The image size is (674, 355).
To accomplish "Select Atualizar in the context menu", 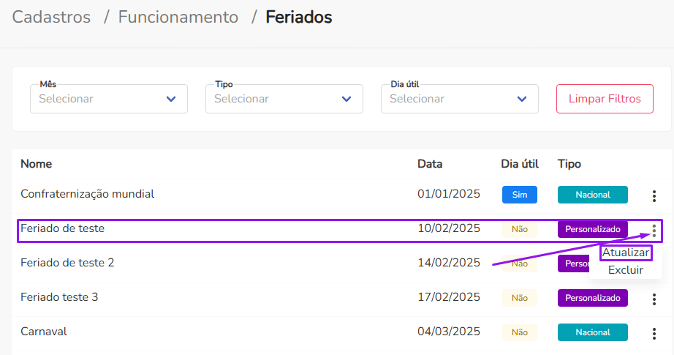I will coord(626,253).
